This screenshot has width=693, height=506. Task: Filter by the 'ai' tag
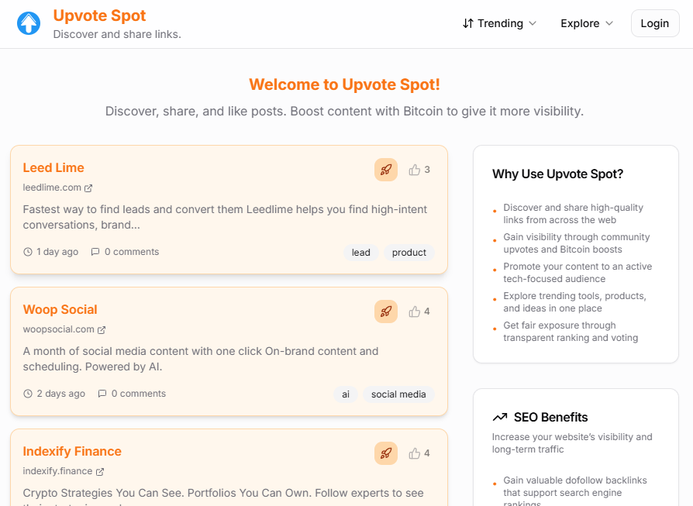[x=345, y=394]
